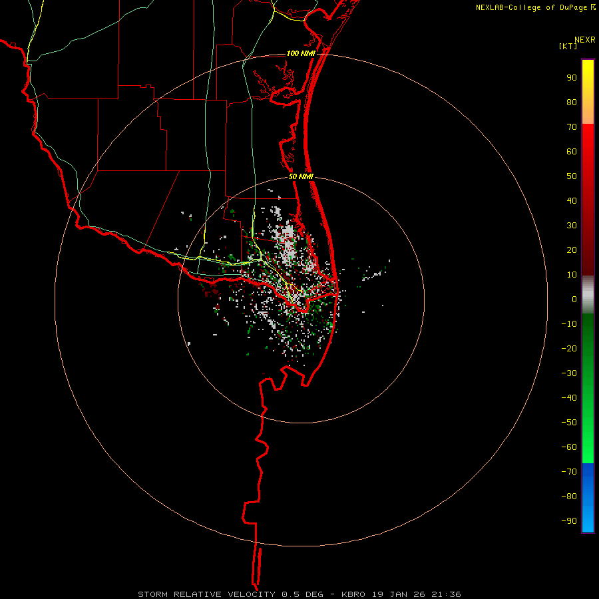The width and height of the screenshot is (599, 599).
Task: Click the 50 value on the velocity scale
Action: tap(572, 176)
